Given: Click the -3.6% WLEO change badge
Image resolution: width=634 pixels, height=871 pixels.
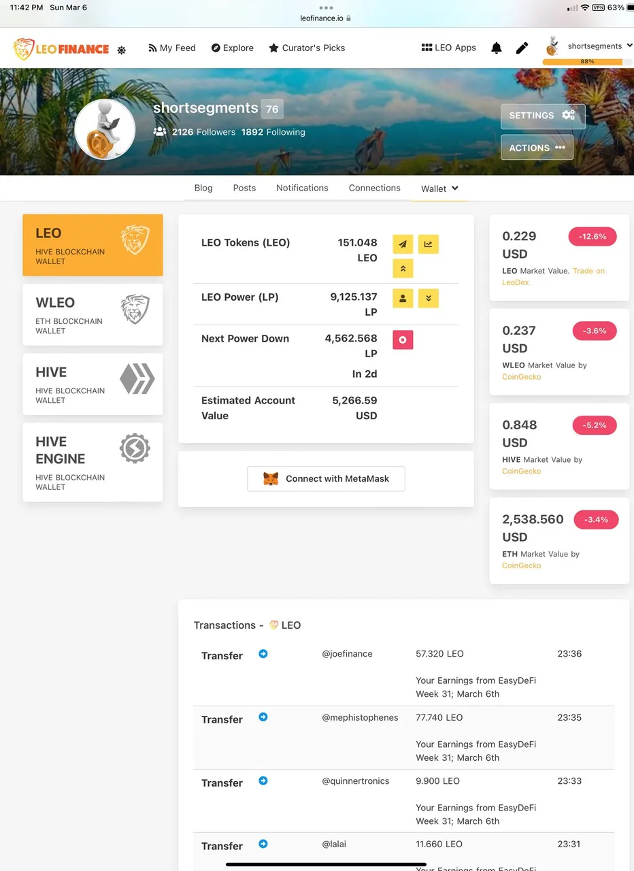Looking at the screenshot, I should click(595, 331).
